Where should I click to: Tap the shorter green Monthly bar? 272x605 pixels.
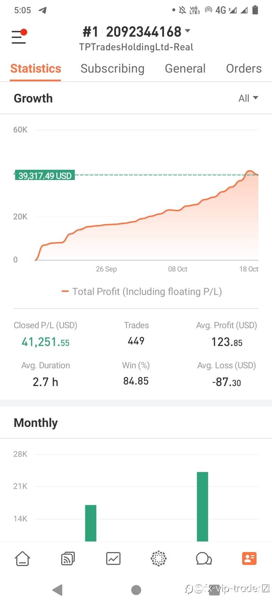click(91, 523)
